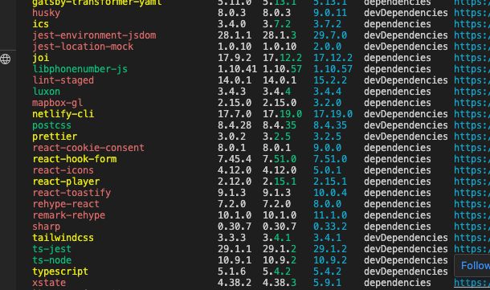Select the react-icons package name
The height and width of the screenshot is (290, 490).
(63, 170)
